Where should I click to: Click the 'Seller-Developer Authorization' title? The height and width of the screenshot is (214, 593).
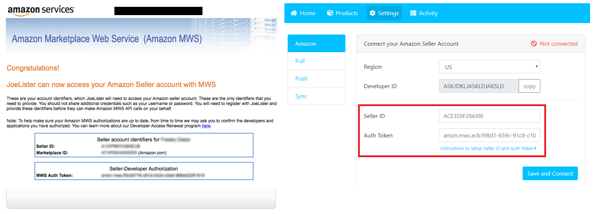coord(144,169)
